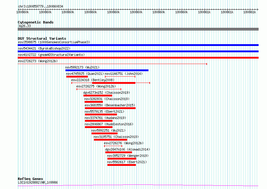Click the nsv3195751 (Chaisson2019) label
The height and width of the screenshot is (189, 267).
(x=116, y=137)
